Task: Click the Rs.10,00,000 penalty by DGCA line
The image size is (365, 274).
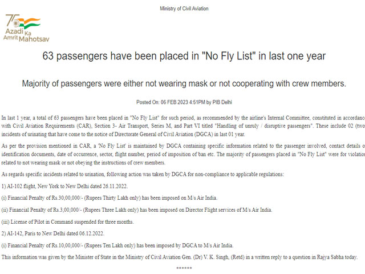Action: coord(117,245)
